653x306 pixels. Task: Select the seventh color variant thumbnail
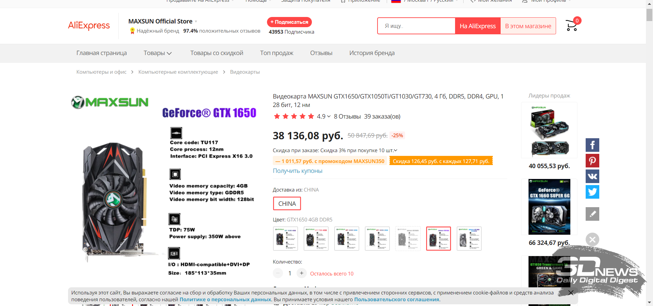(x=469, y=238)
